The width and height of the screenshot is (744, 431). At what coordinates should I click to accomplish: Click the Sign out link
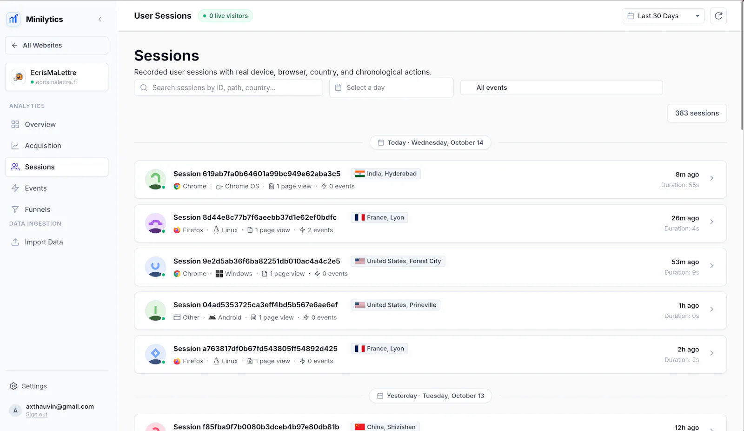pyautogui.click(x=37, y=415)
